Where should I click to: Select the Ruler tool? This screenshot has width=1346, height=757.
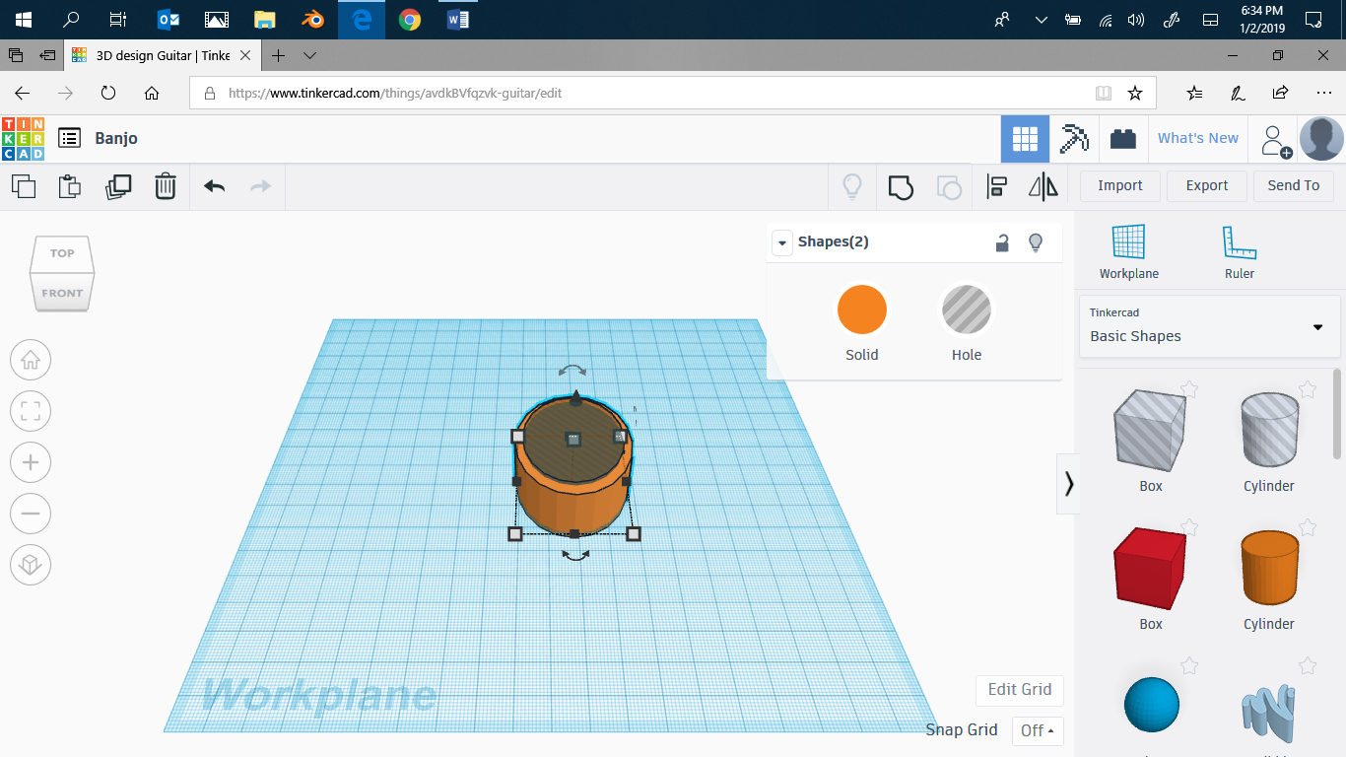tap(1240, 252)
